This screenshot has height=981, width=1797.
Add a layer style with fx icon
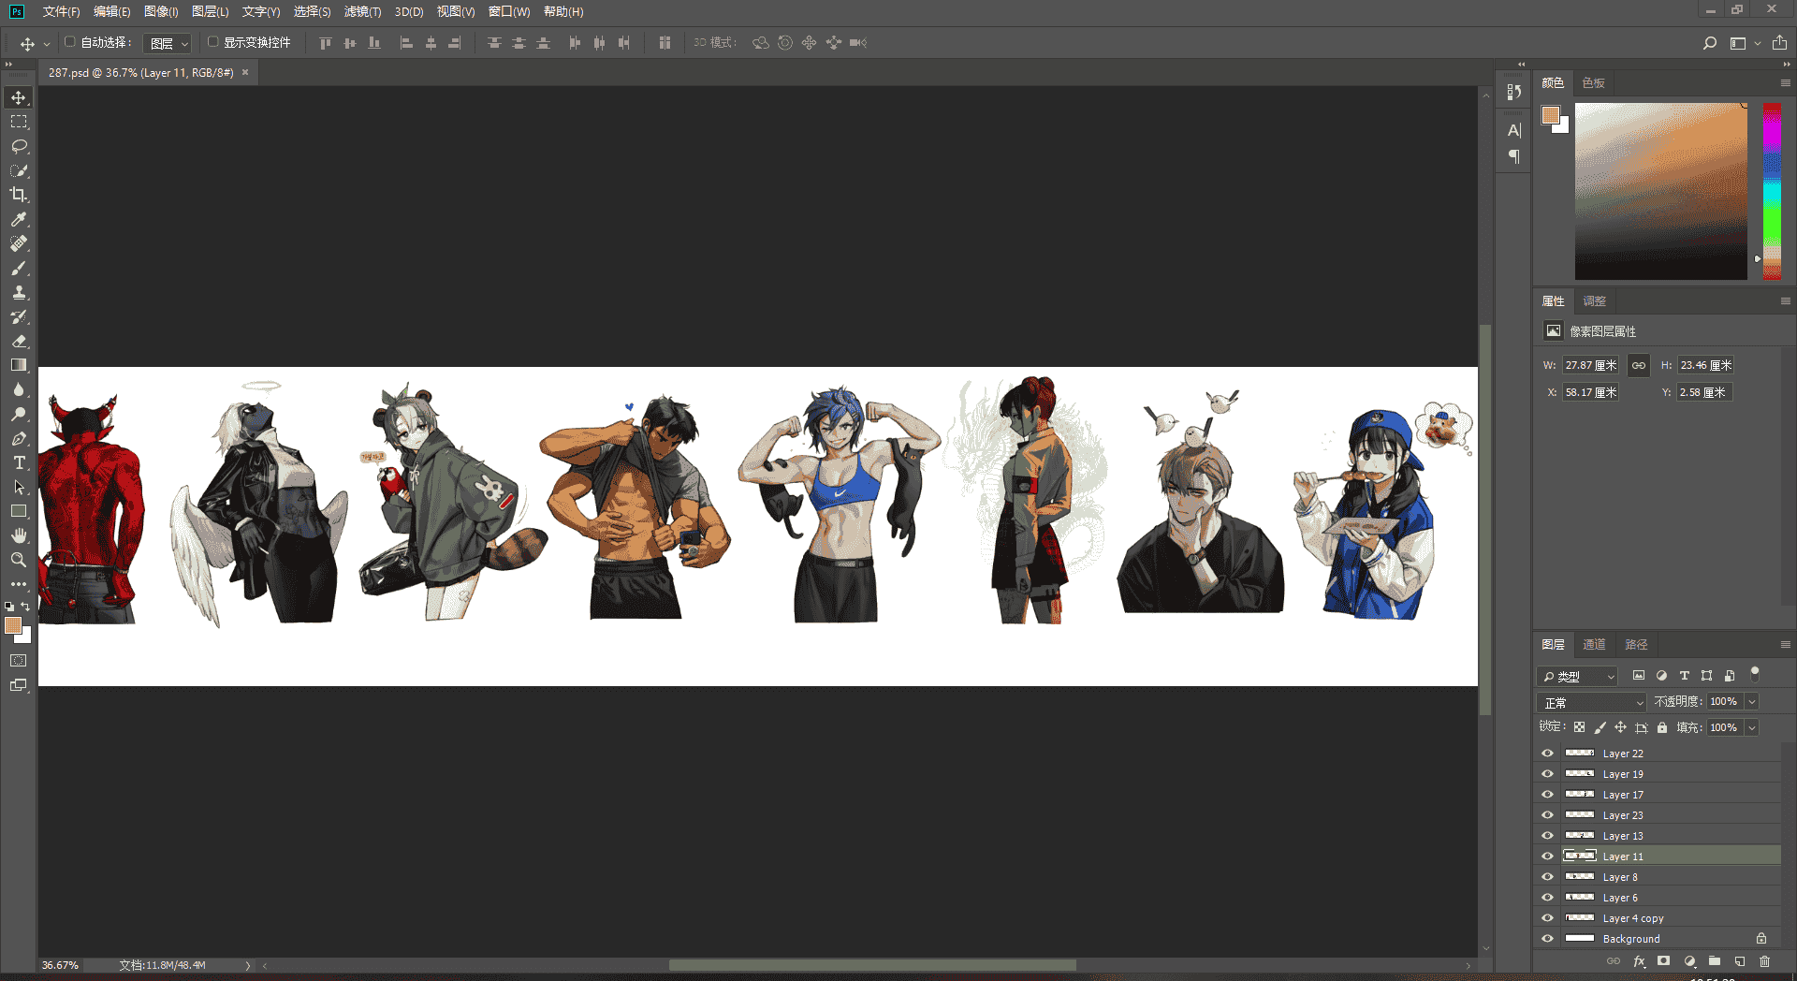tap(1639, 961)
